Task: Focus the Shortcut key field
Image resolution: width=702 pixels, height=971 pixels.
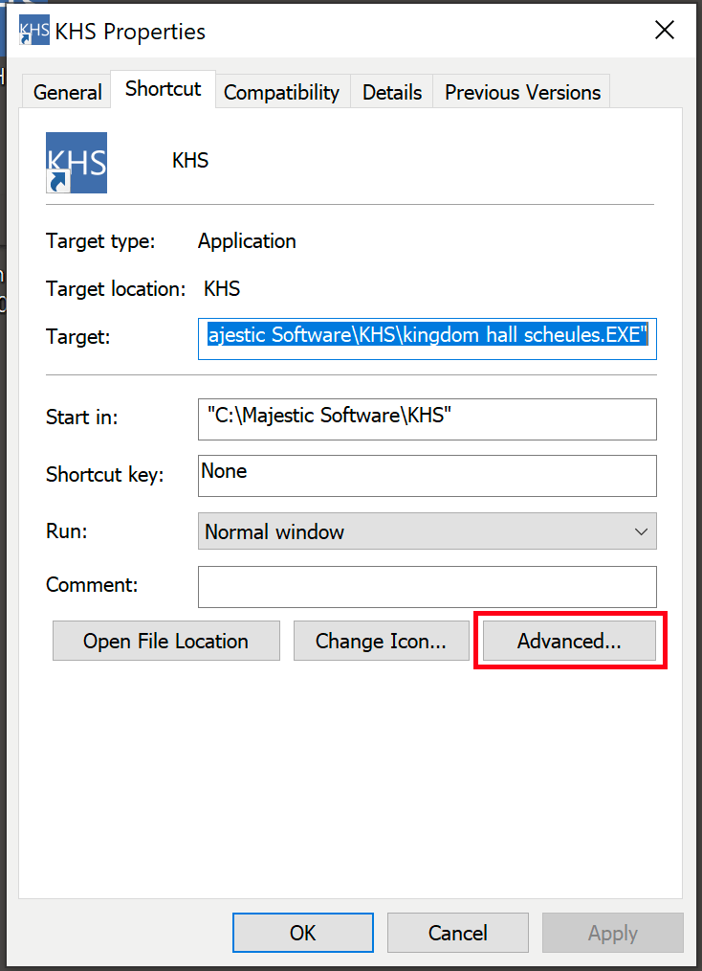Action: [428, 476]
